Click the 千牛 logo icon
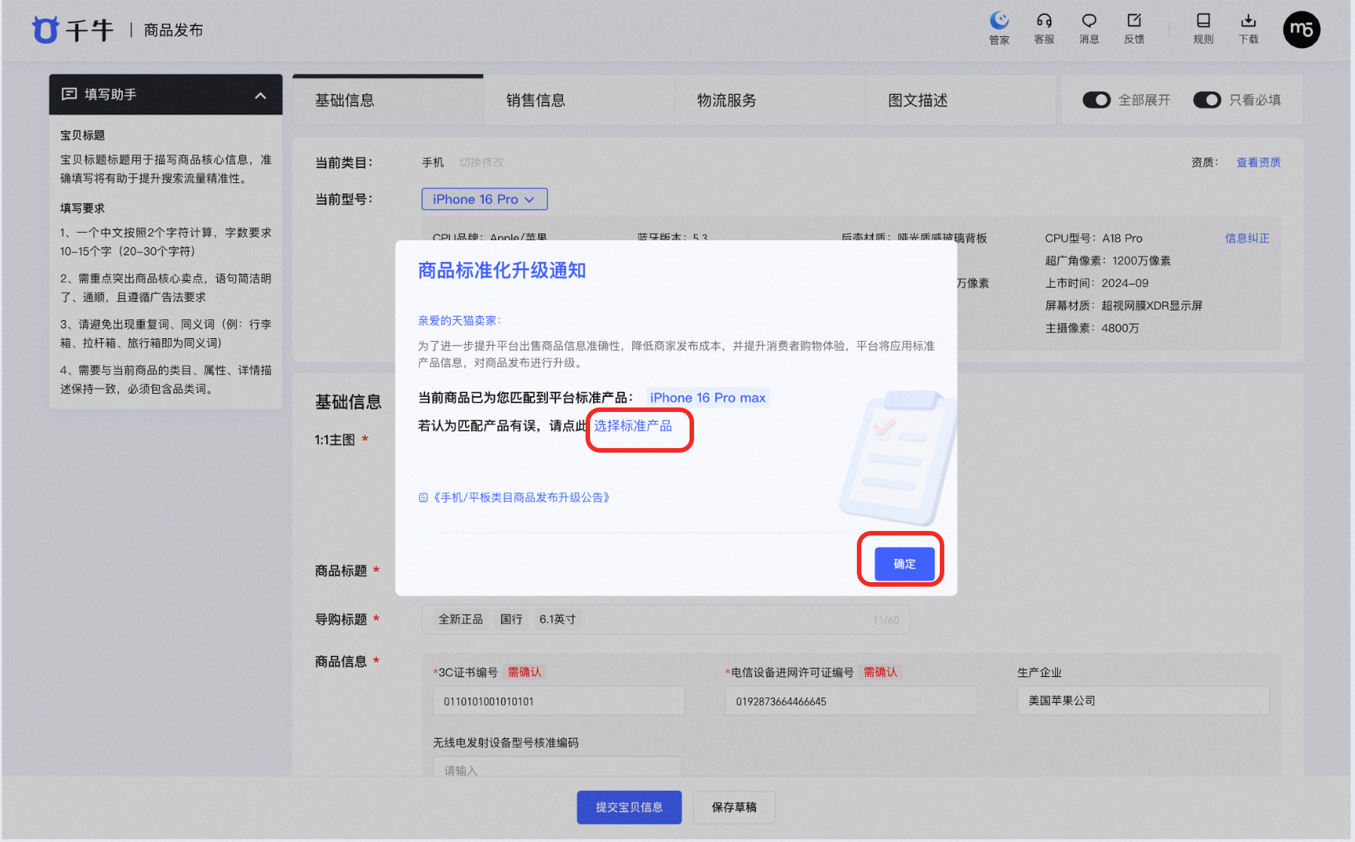Image resolution: width=1355 pixels, height=842 pixels. [45, 30]
